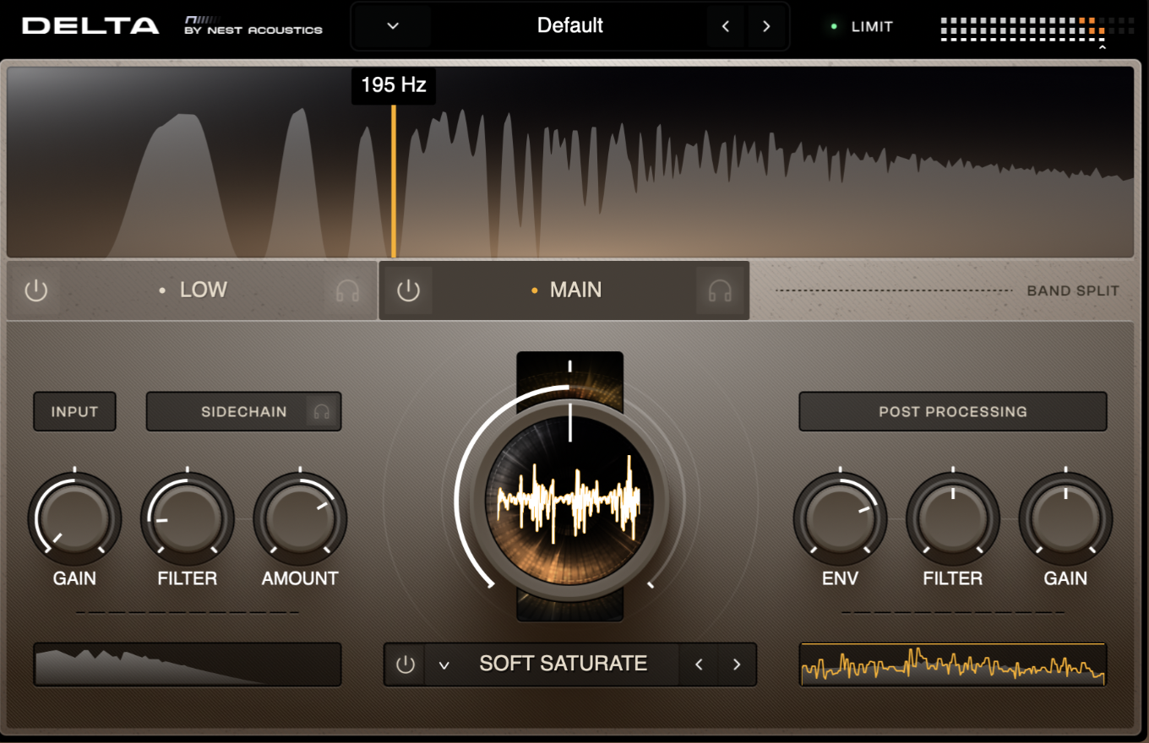Screen dimensions: 1149x743
Task: Click the POST PROCESSING button
Action: (952, 412)
